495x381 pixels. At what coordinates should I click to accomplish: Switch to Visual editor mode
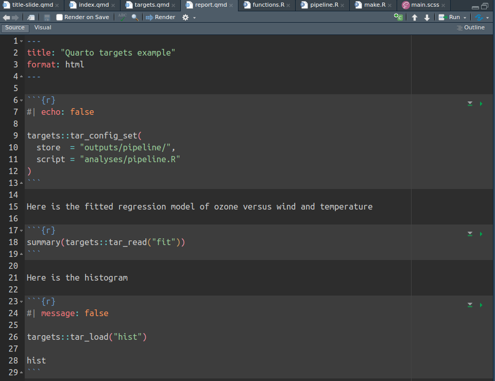pos(43,28)
